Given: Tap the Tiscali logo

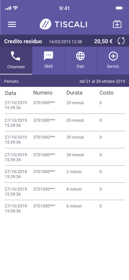Looking at the screenshot, I should (63, 24).
